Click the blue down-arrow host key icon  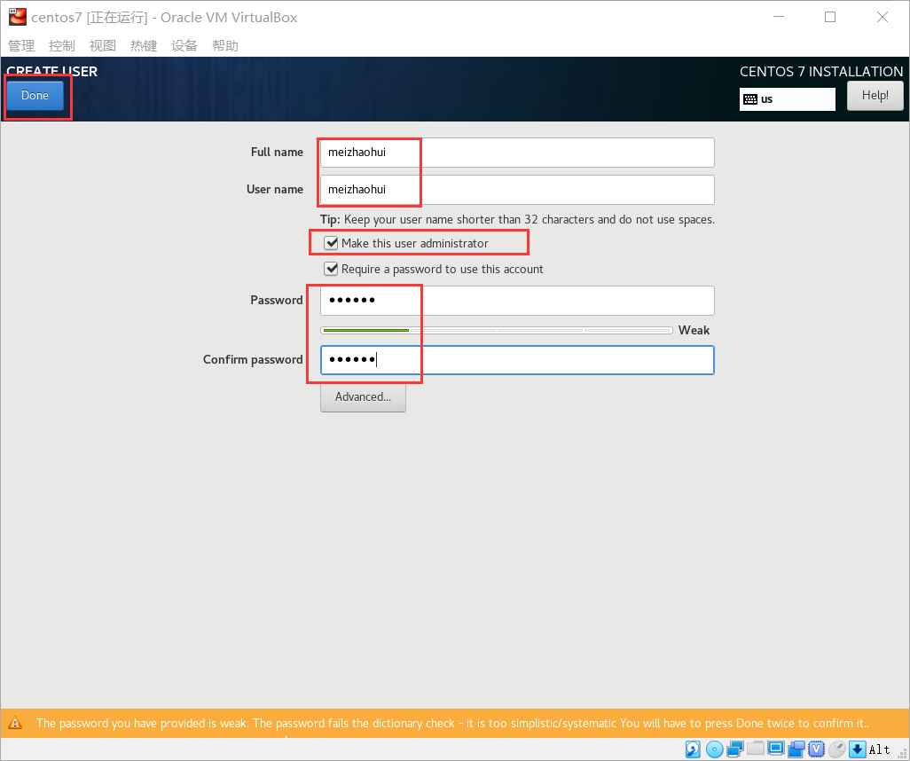pos(857,749)
